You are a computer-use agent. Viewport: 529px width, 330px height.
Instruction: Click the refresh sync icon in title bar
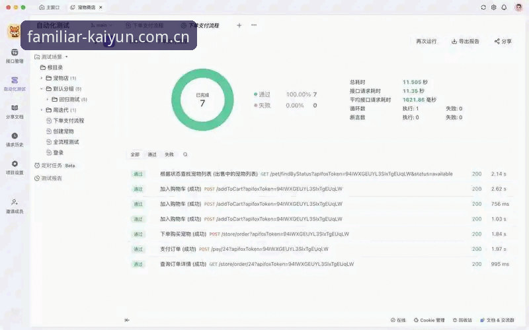(x=483, y=7)
